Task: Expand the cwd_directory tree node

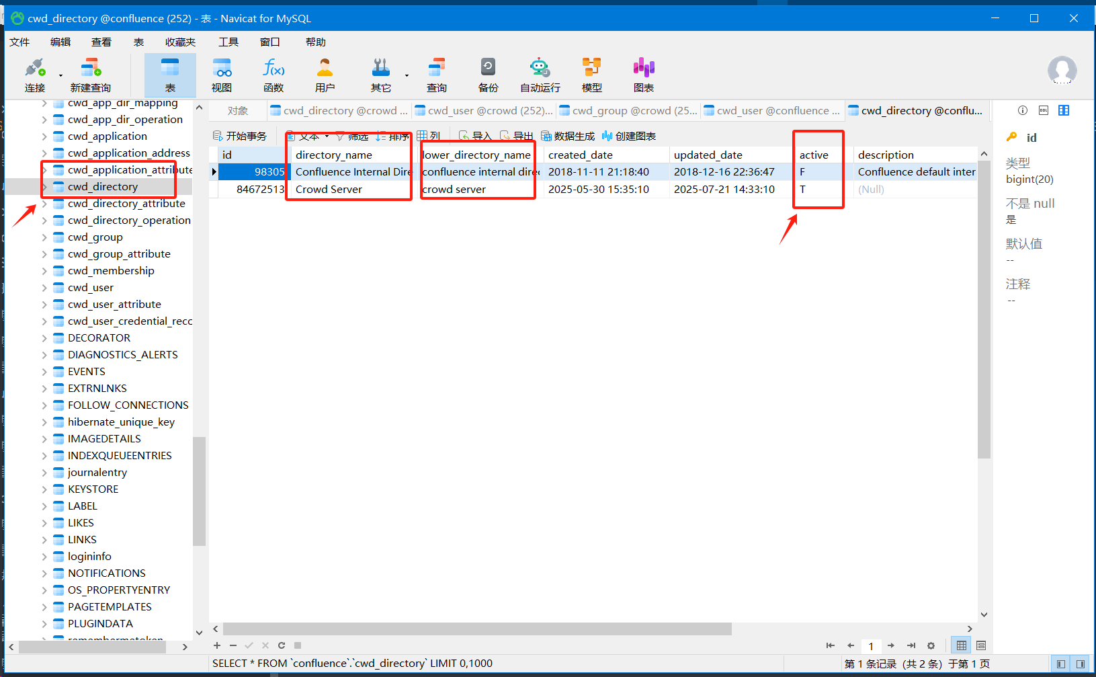Action: click(44, 187)
